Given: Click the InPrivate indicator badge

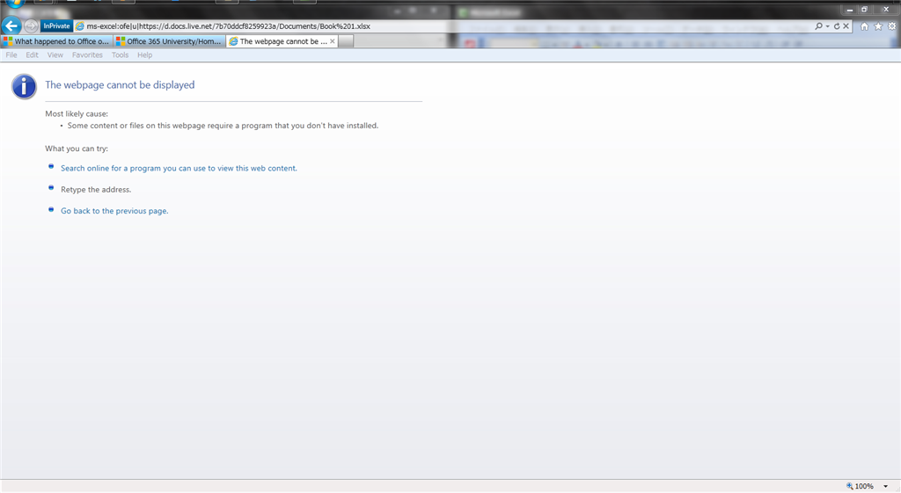Looking at the screenshot, I should 56,25.
